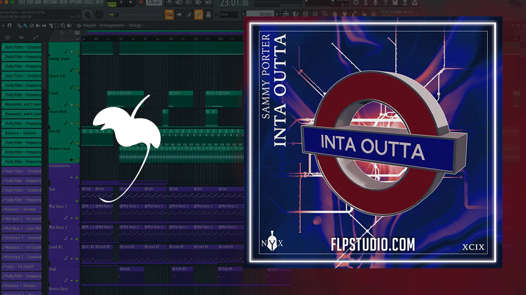Image resolution: width=526 pixels, height=295 pixels.
Task: Select the Delete tool (circle-slash icon)
Action: pos(32,25)
